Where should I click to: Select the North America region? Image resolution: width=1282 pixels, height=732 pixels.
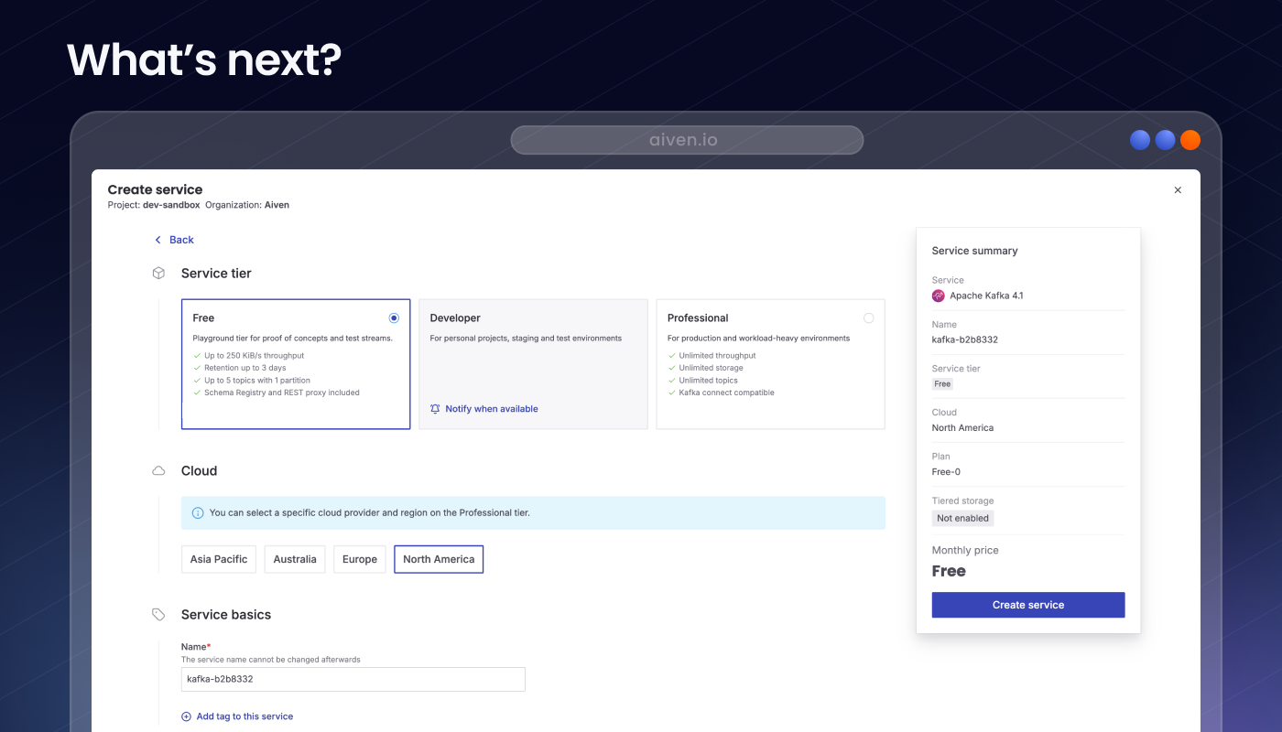[439, 559]
